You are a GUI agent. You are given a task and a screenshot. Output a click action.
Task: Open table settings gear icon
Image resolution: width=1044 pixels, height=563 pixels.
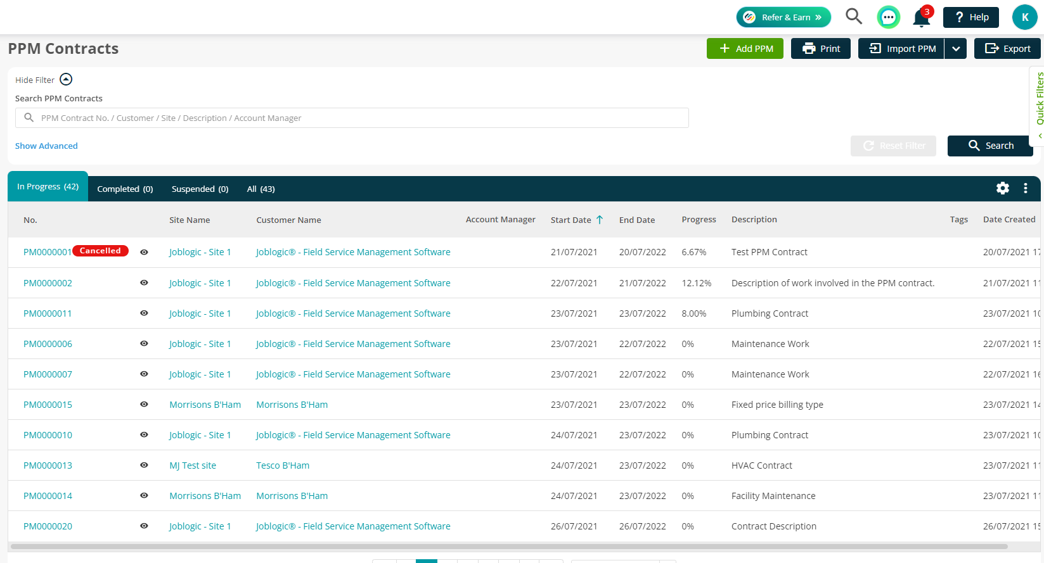(1003, 188)
